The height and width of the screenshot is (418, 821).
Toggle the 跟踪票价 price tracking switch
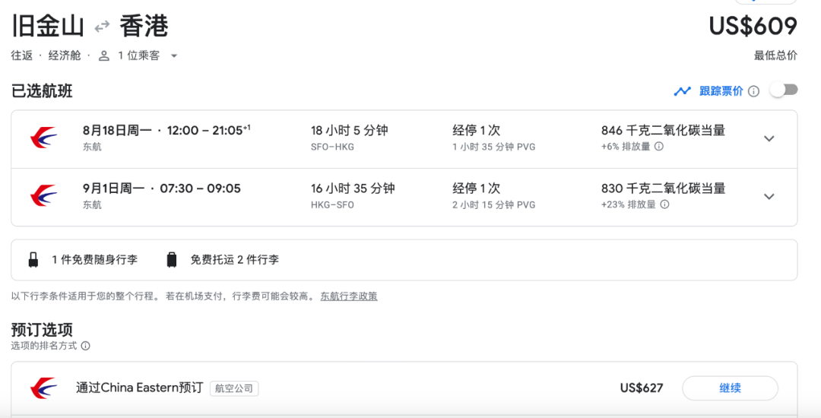pos(784,90)
